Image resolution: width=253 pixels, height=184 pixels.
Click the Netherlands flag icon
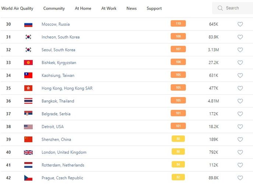click(x=28, y=165)
